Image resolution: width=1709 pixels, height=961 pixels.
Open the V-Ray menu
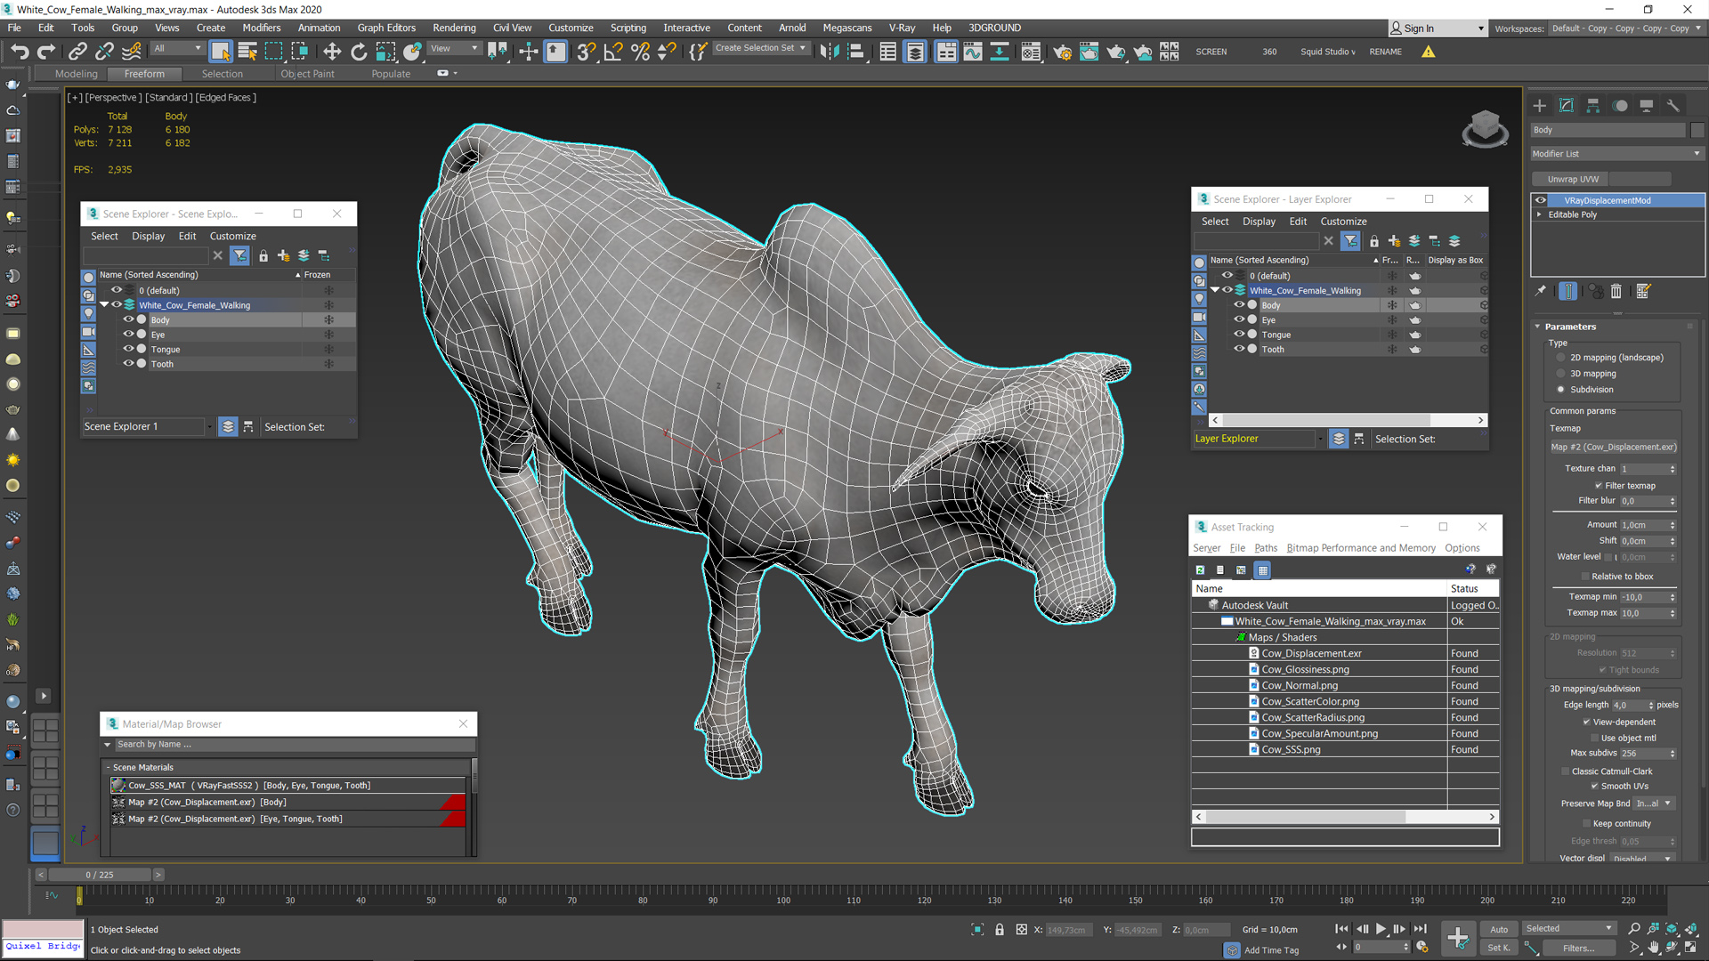902,28
